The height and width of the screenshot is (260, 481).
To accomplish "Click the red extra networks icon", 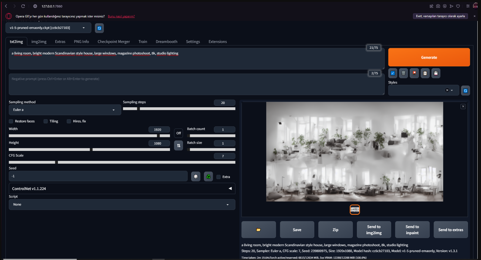I will click(x=414, y=73).
